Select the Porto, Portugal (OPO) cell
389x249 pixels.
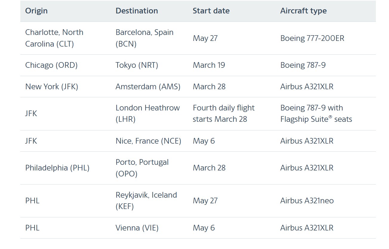coord(142,168)
